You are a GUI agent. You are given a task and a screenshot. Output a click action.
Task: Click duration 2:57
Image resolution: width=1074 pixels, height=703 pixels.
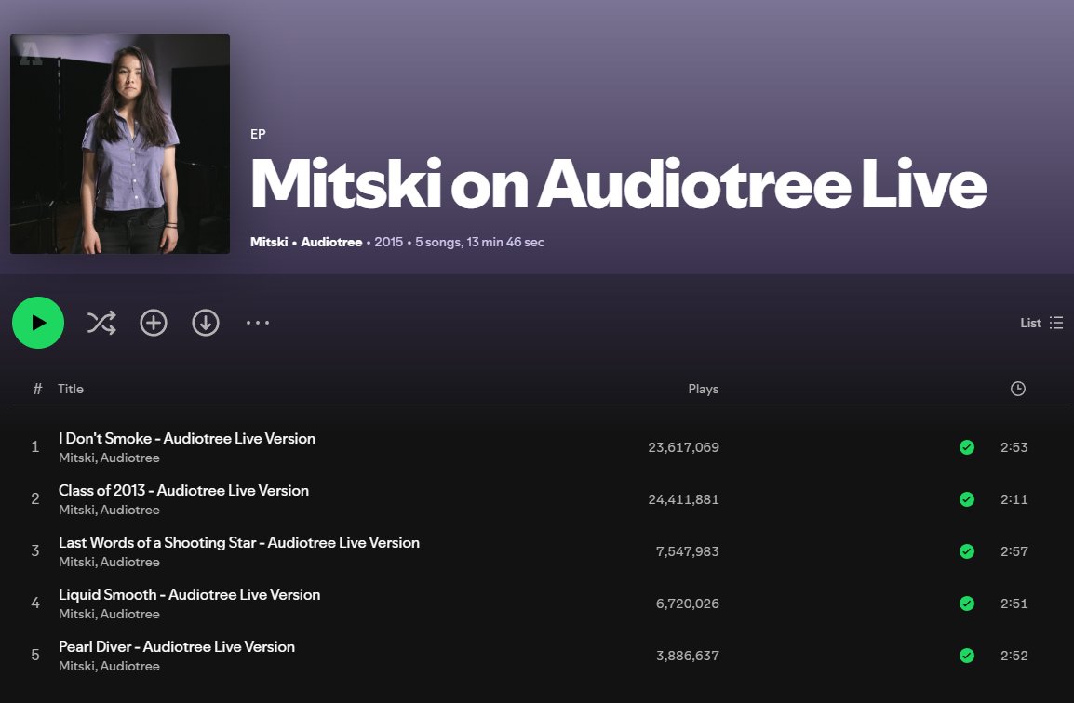[1014, 551]
